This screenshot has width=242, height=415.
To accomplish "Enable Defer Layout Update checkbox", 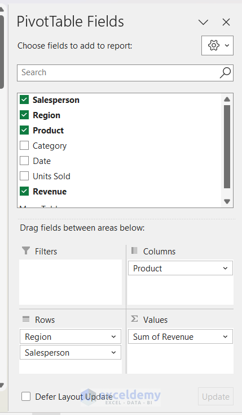I will coord(26,396).
